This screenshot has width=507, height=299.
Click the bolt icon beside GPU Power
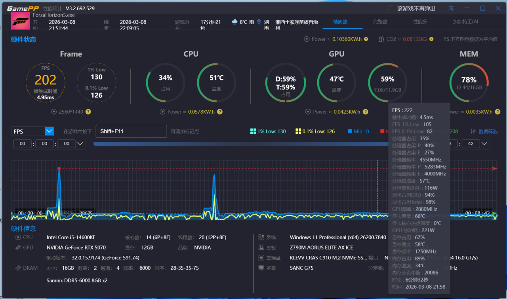pyautogui.click(x=308, y=112)
